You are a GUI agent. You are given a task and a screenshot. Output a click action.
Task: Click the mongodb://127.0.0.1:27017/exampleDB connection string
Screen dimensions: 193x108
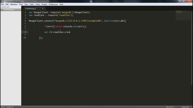[x=78, y=21]
